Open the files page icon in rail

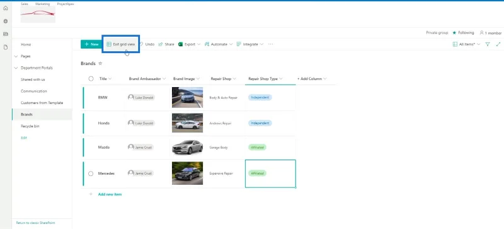point(6,47)
